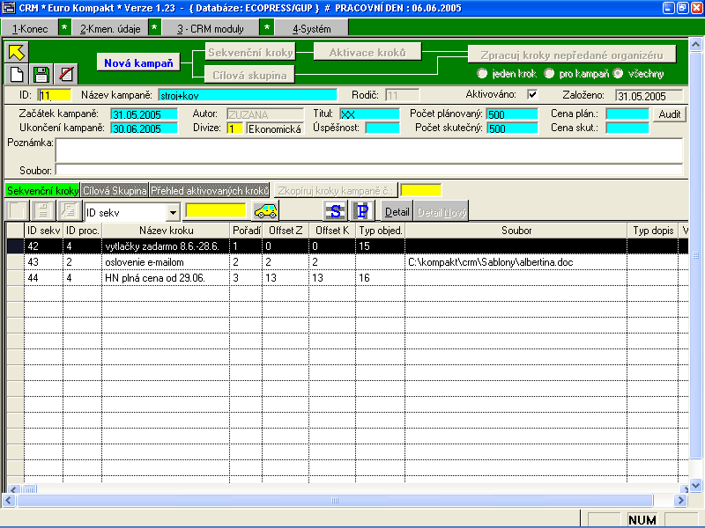This screenshot has height=528, width=705.
Task: Click the yellow arrow icon in toolbar
Action: point(17,52)
